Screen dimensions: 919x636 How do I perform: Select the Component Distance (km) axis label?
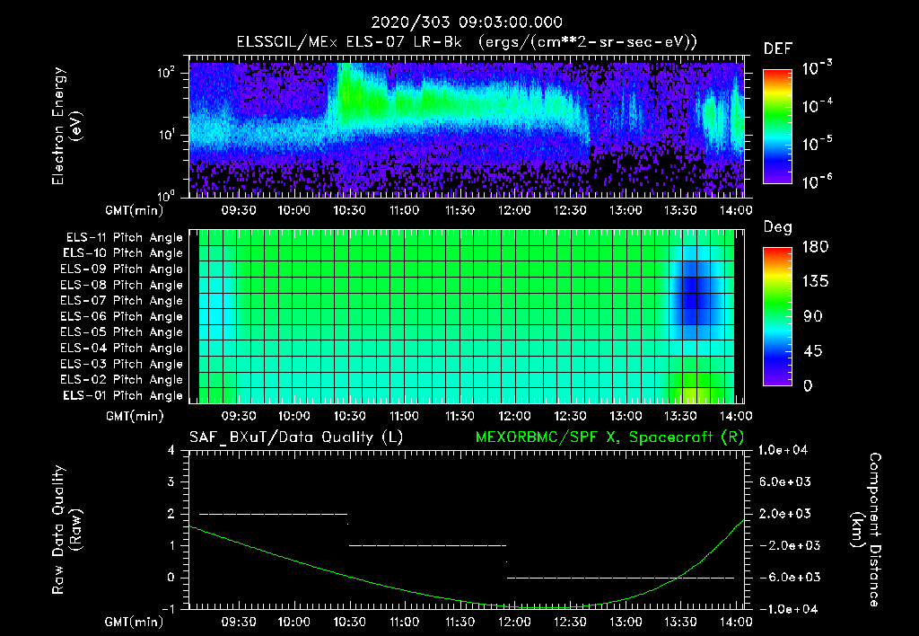click(x=866, y=530)
